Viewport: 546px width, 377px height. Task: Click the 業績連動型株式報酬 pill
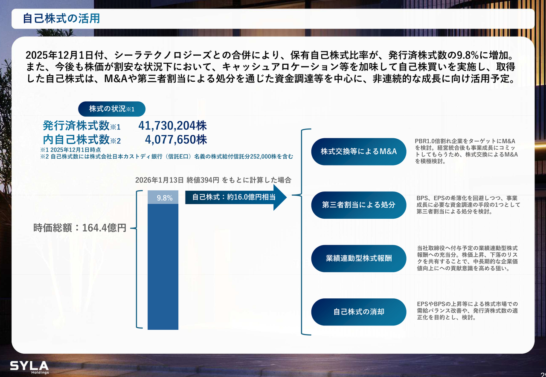click(x=358, y=259)
